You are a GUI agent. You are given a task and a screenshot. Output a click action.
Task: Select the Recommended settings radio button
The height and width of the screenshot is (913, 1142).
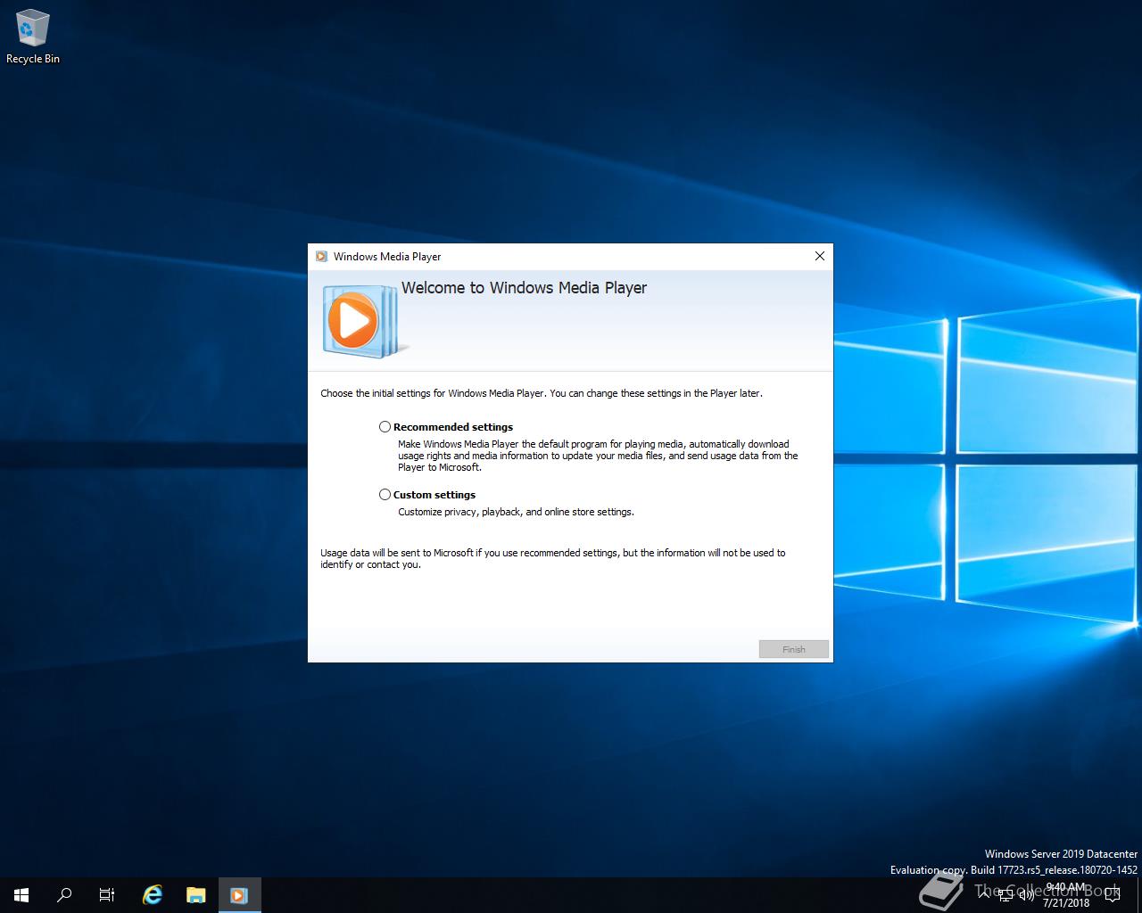pos(385,427)
